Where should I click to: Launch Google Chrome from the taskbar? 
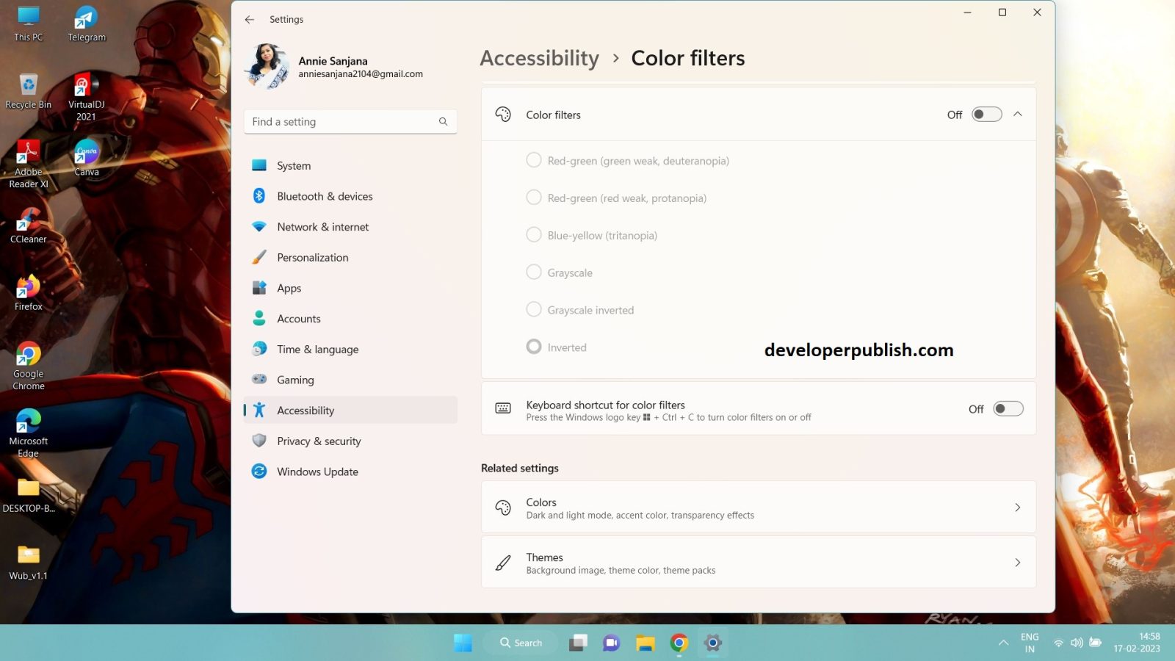[x=679, y=643]
